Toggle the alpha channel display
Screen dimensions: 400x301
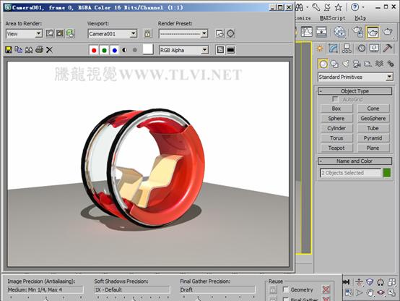pos(124,50)
